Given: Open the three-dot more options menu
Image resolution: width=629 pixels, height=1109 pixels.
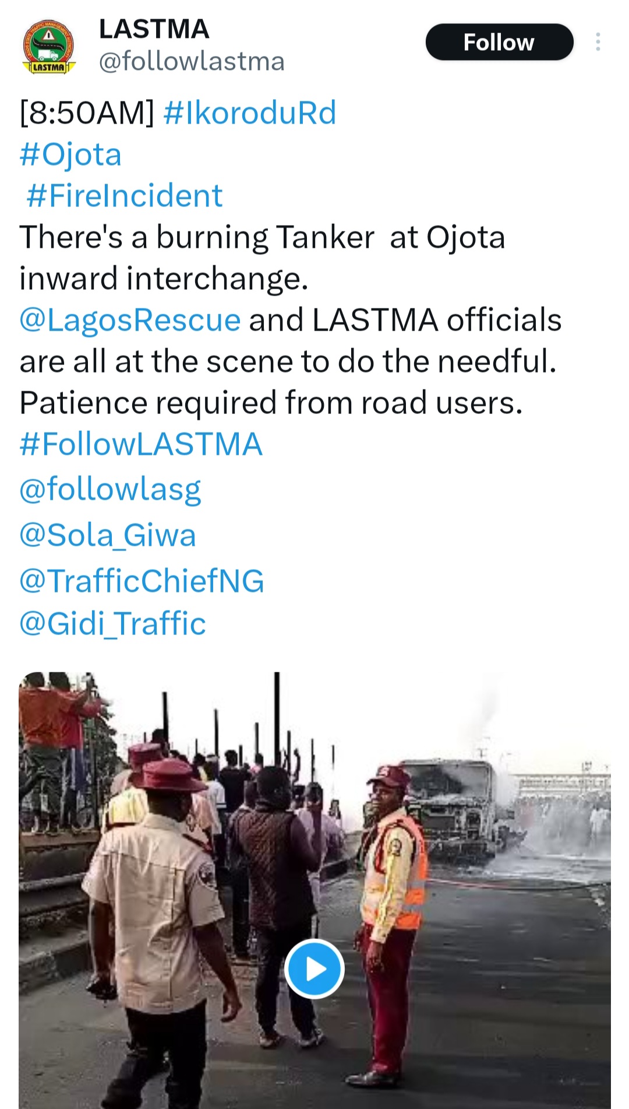Looking at the screenshot, I should point(598,43).
